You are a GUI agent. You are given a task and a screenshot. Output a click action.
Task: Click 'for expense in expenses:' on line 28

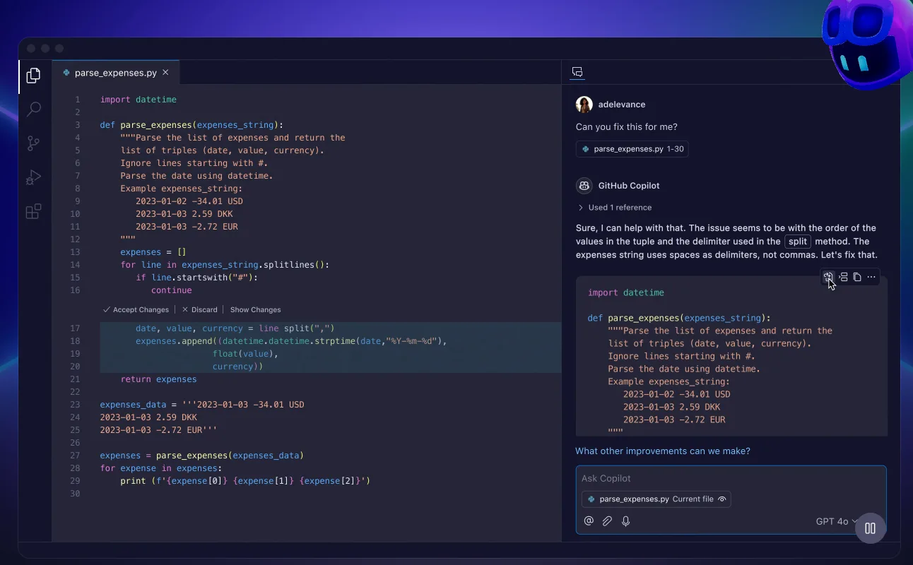tap(161, 468)
